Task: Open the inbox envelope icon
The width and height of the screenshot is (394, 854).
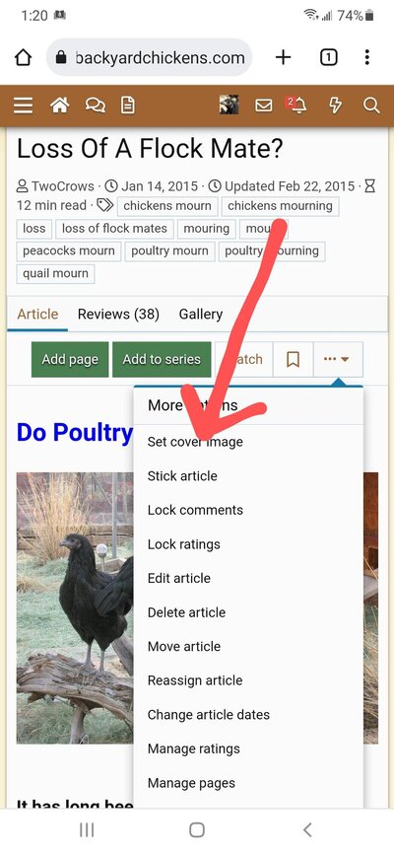Action: (x=264, y=106)
